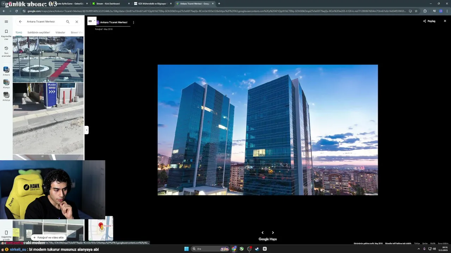
Task: Open the Chrome profile avatar
Action: point(440,11)
